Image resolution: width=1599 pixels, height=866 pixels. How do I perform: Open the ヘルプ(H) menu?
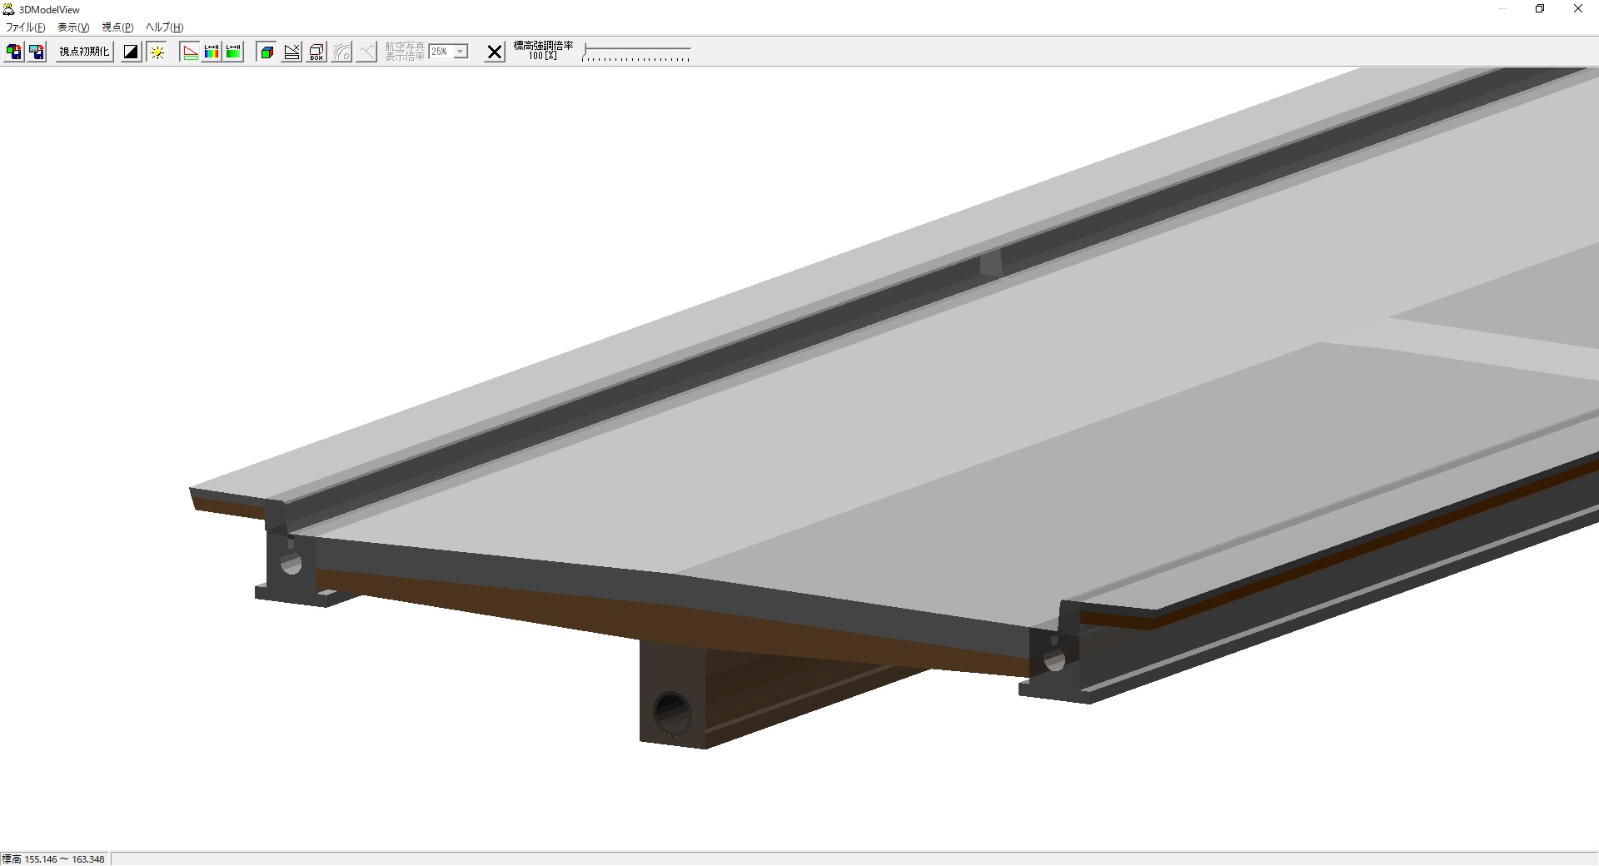click(165, 27)
